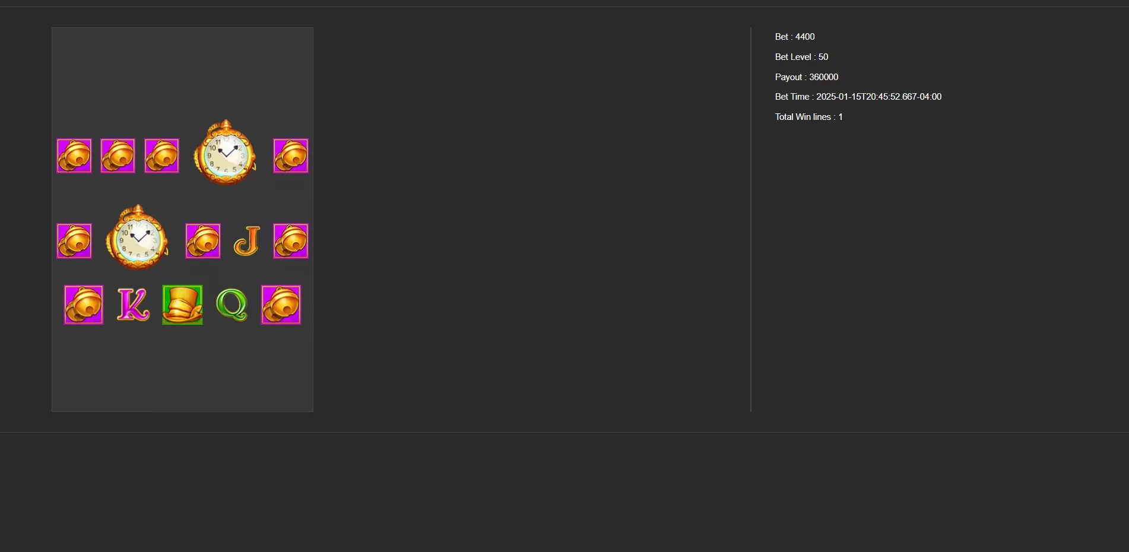
Task: Select the green Q symbol
Action: pyautogui.click(x=231, y=305)
